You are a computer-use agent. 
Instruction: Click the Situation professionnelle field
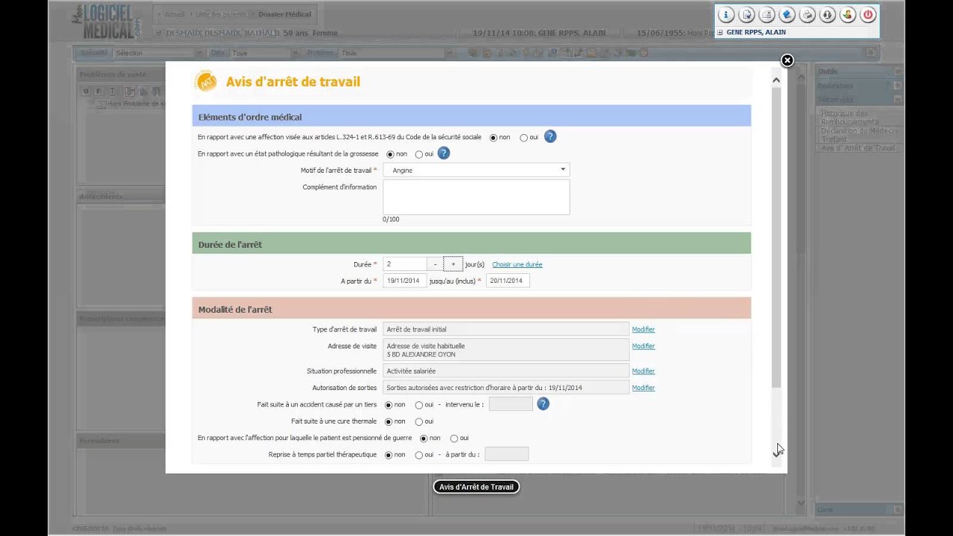click(x=506, y=371)
